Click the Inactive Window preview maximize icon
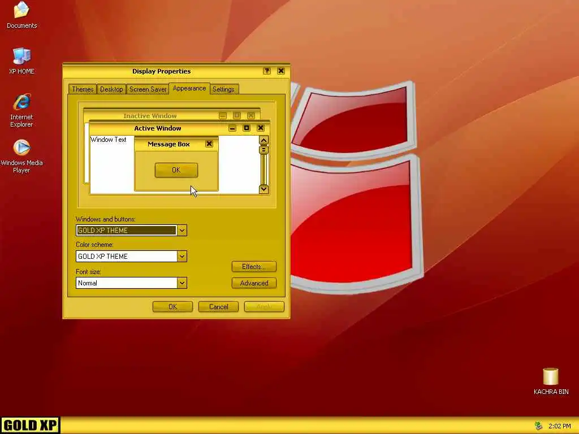Viewport: 579px width, 434px height. point(237,115)
